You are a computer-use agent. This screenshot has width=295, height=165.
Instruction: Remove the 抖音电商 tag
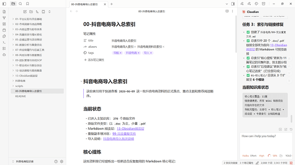(x=139, y=53)
